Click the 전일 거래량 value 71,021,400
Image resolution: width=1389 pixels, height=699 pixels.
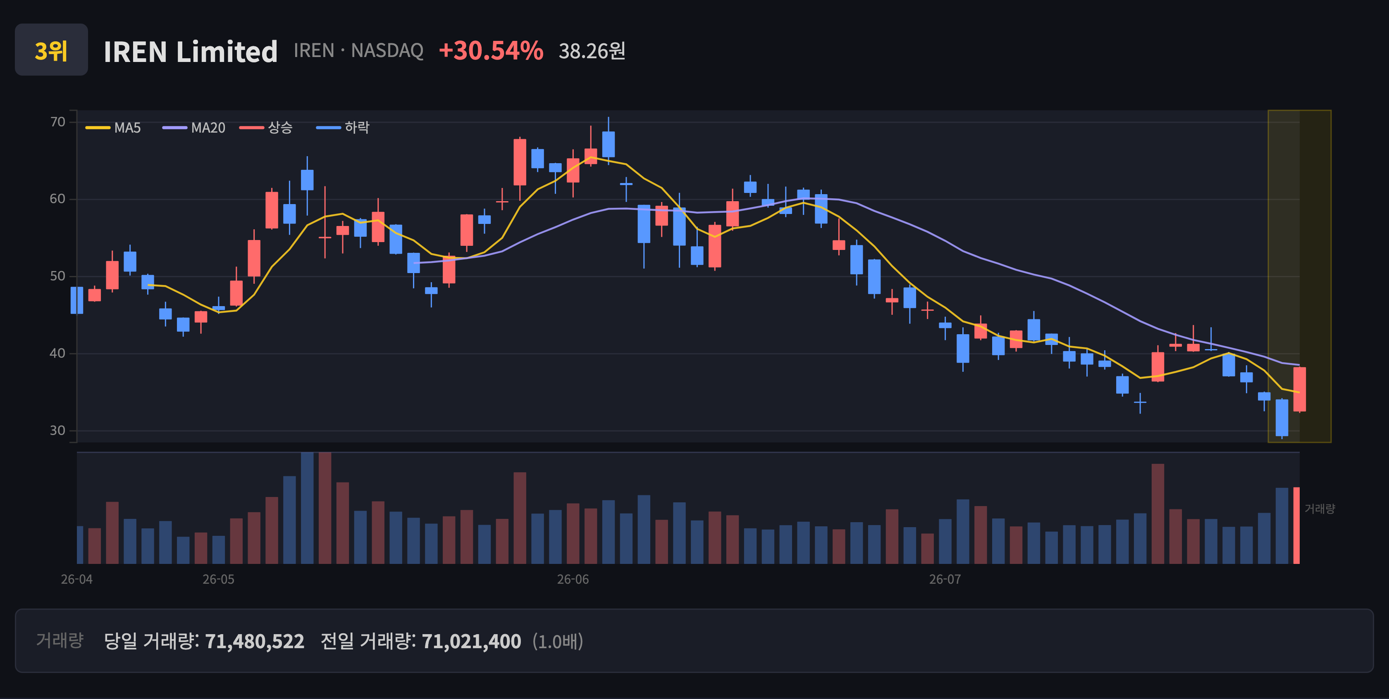(471, 641)
